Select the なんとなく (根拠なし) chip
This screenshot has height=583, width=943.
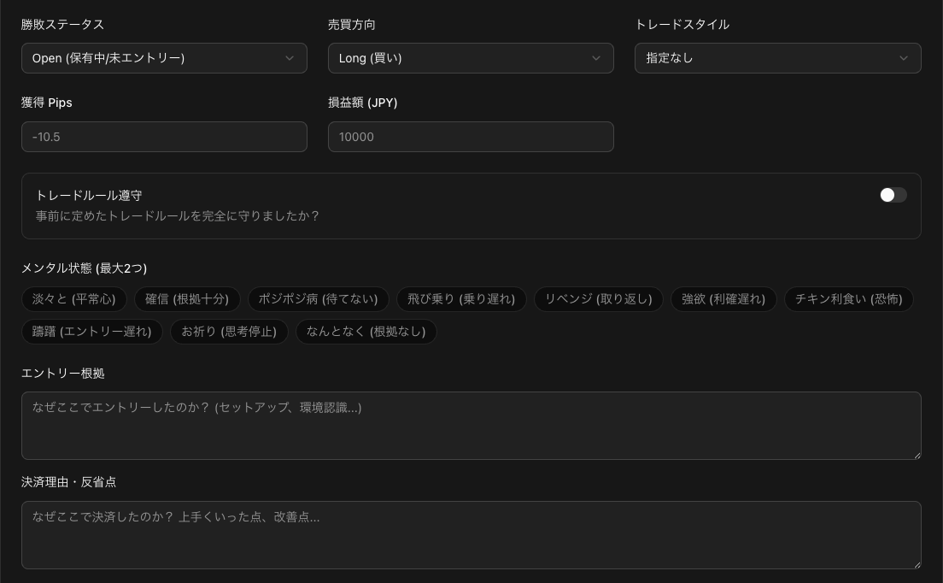[366, 332]
